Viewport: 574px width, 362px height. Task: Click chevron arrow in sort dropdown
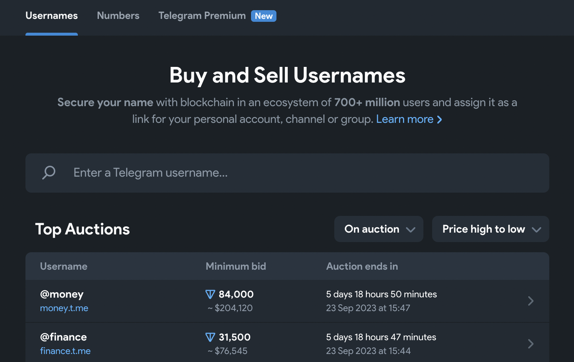click(537, 229)
